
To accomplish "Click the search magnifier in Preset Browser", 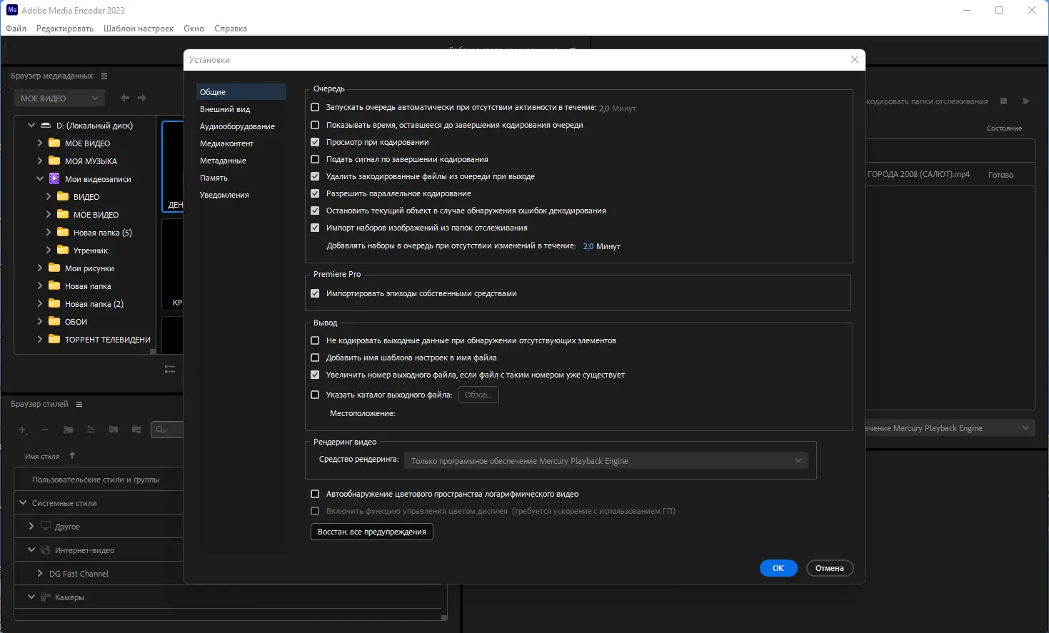I will [161, 430].
